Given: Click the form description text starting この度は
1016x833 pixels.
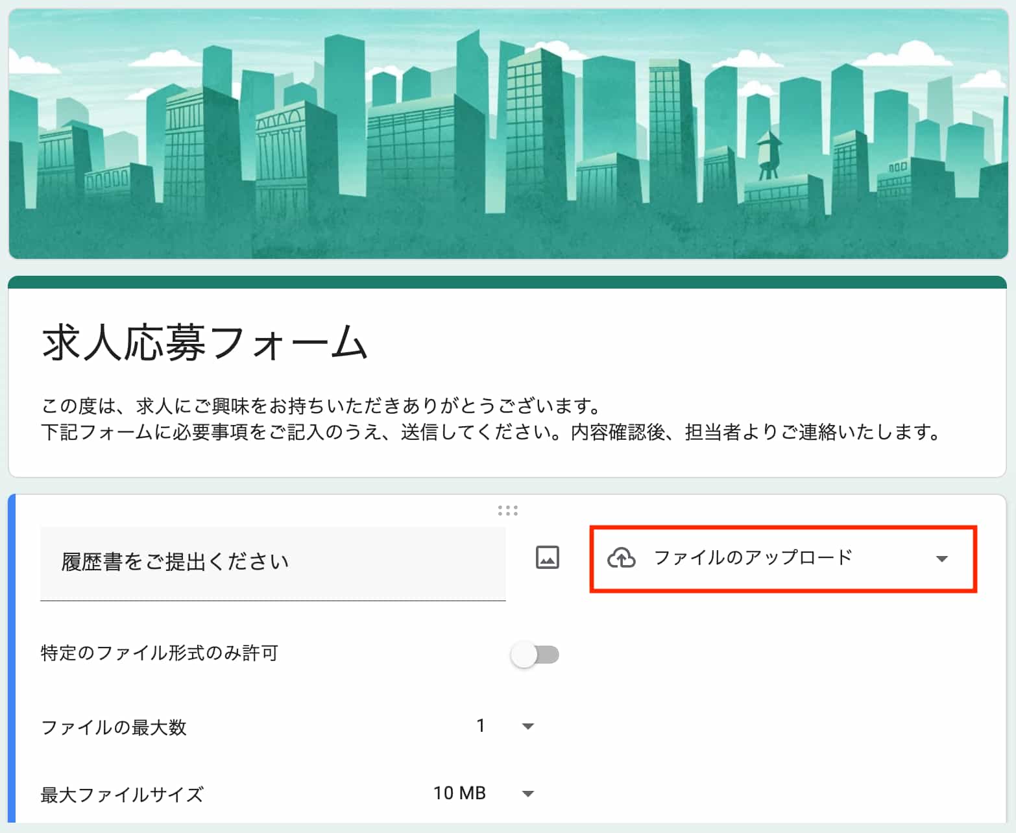Looking at the screenshot, I should (490, 419).
